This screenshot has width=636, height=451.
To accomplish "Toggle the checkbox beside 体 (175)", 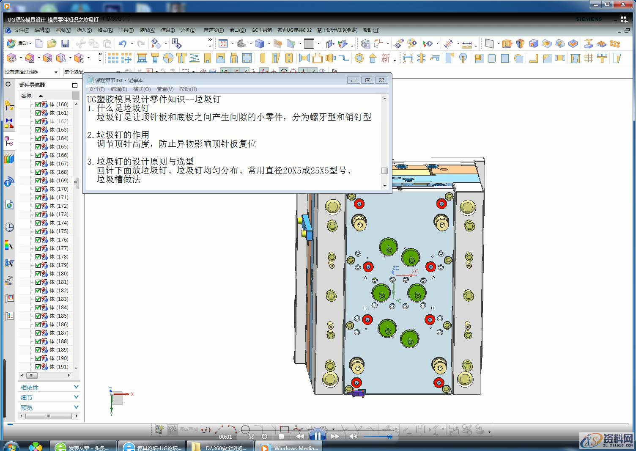I will tap(38, 231).
